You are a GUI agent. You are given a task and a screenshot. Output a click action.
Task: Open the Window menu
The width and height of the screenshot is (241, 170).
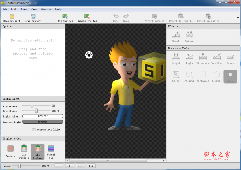click(x=46, y=9)
